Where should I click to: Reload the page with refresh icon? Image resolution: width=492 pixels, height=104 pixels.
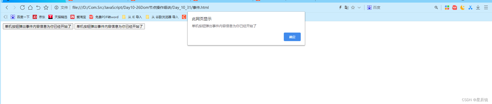click(x=22, y=8)
